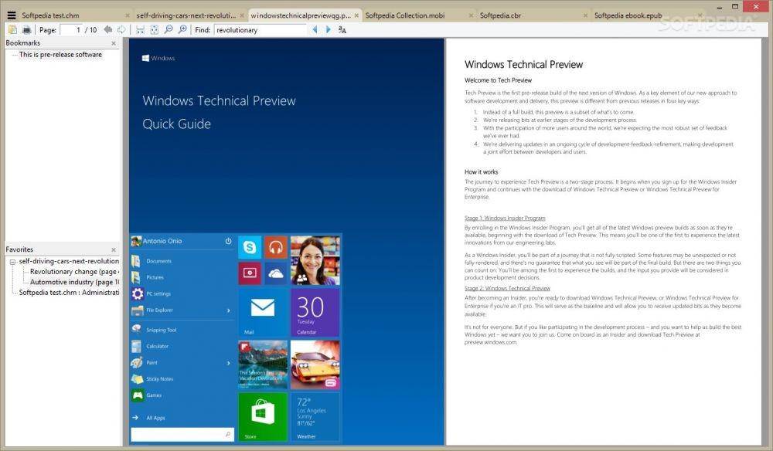The height and width of the screenshot is (451, 773).
Task: Collapse the self-driving-cars-next-revolution favorites node
Action: pos(13,262)
